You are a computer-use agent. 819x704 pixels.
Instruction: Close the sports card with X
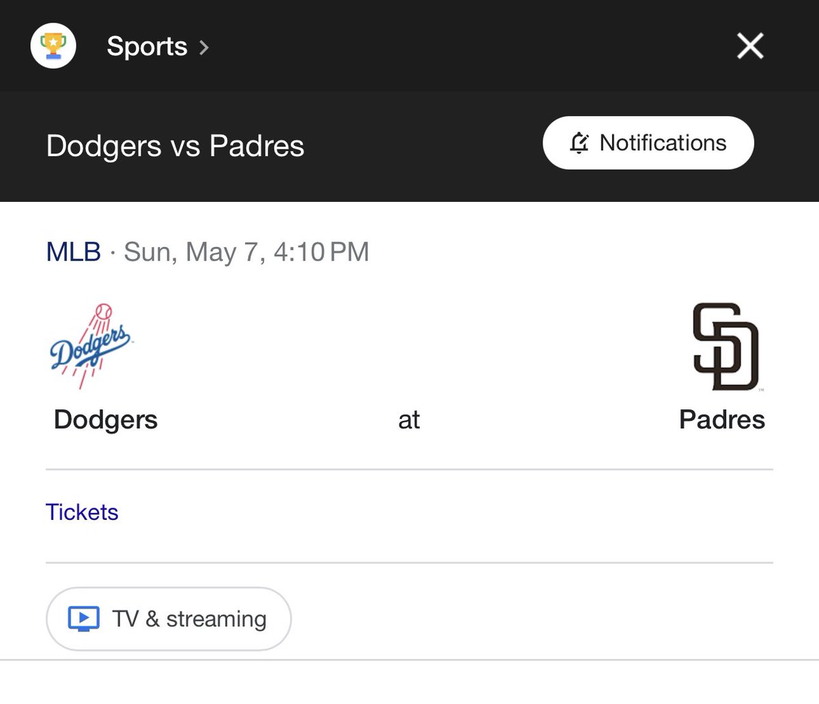tap(750, 46)
